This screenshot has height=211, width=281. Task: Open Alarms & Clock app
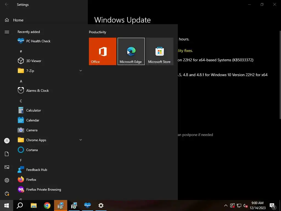[x=50, y=91]
